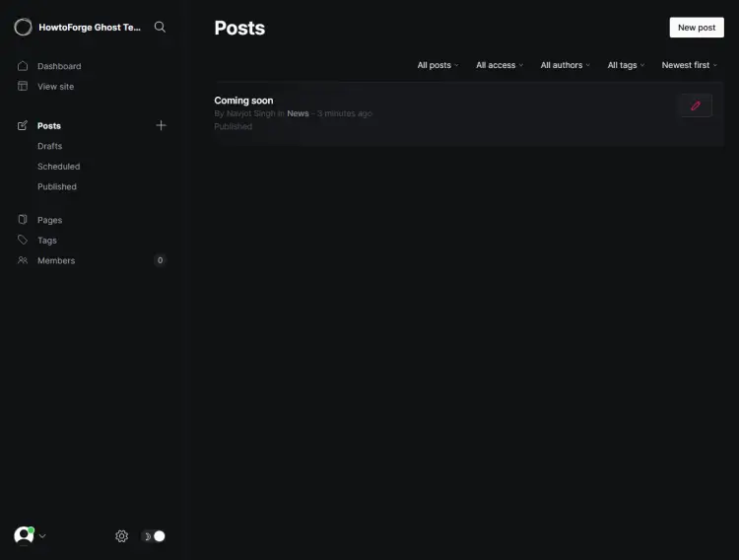Image resolution: width=739 pixels, height=560 pixels.
Task: Open settings gear icon
Action: 121,536
